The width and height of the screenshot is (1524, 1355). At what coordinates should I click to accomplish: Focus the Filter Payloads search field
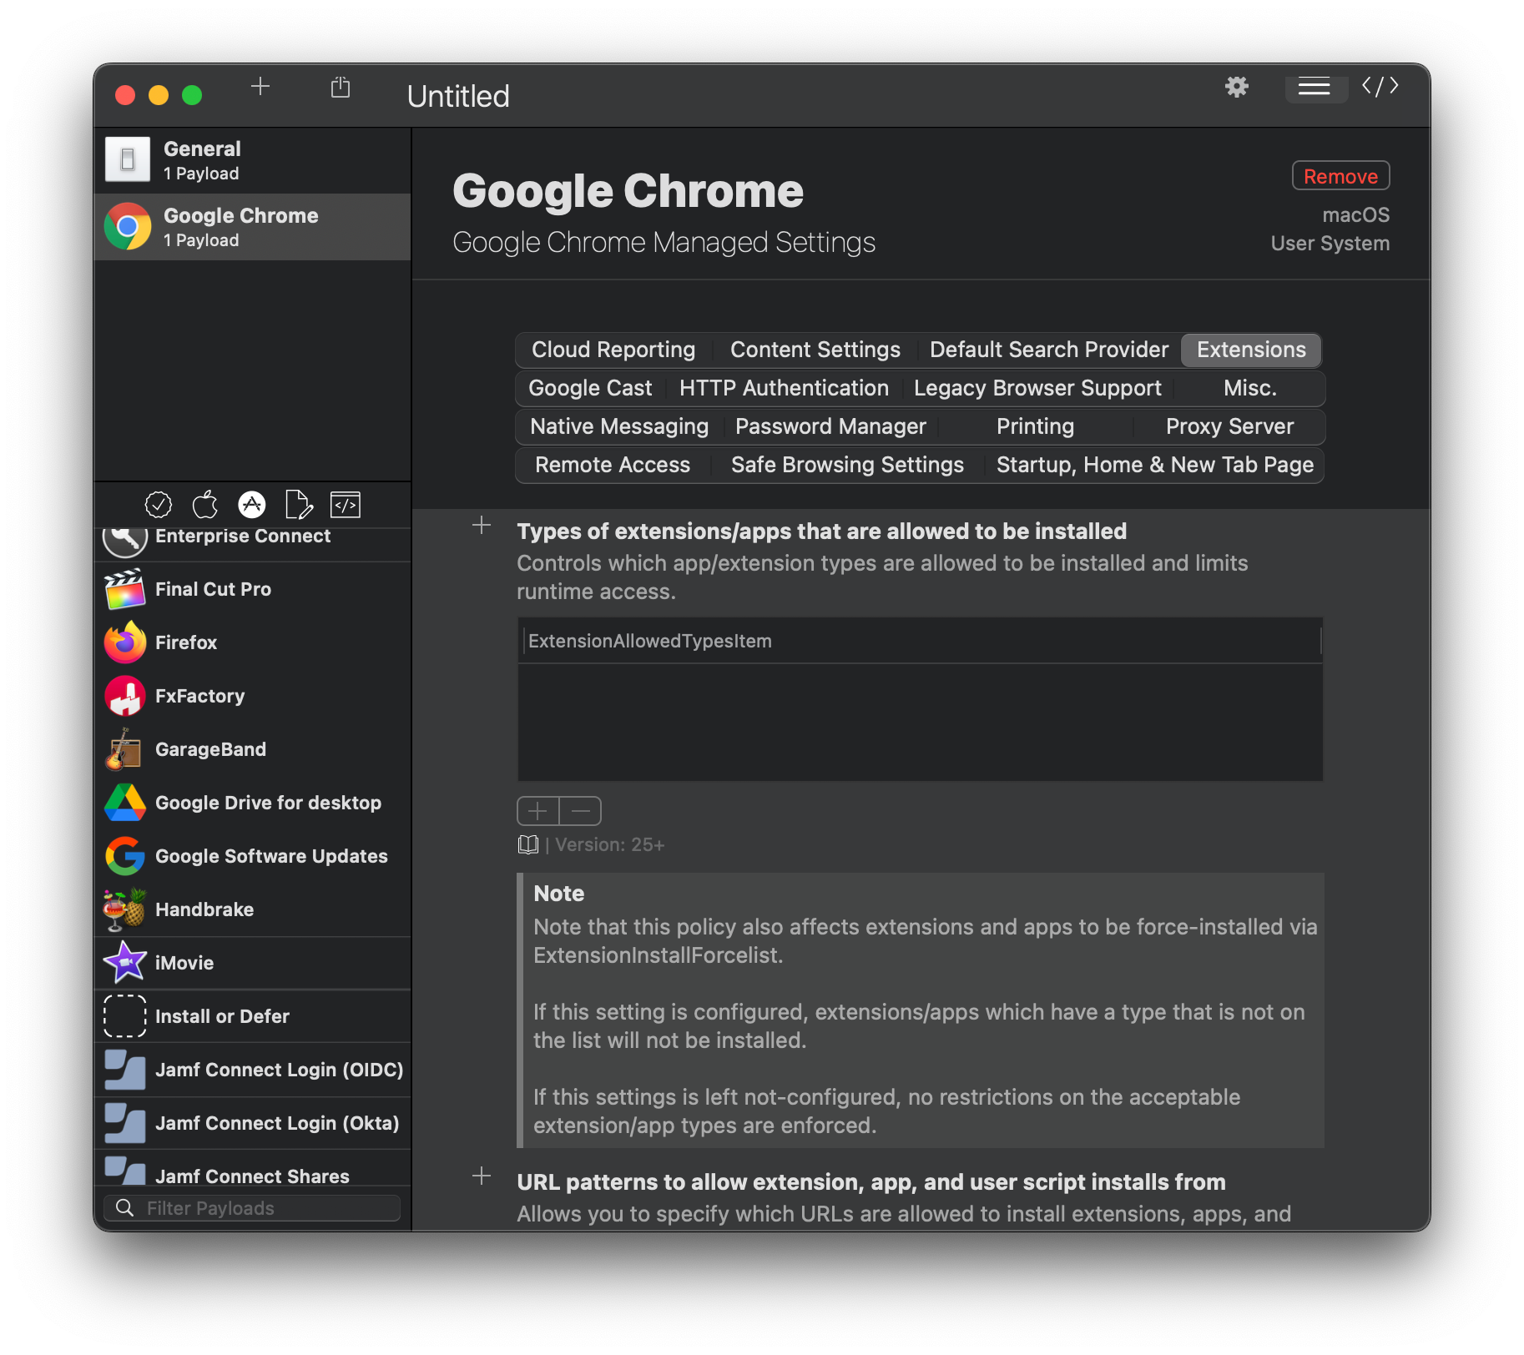pyautogui.click(x=252, y=1208)
